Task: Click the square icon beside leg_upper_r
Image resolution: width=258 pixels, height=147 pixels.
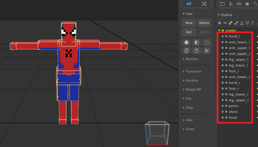Action: tap(223, 100)
